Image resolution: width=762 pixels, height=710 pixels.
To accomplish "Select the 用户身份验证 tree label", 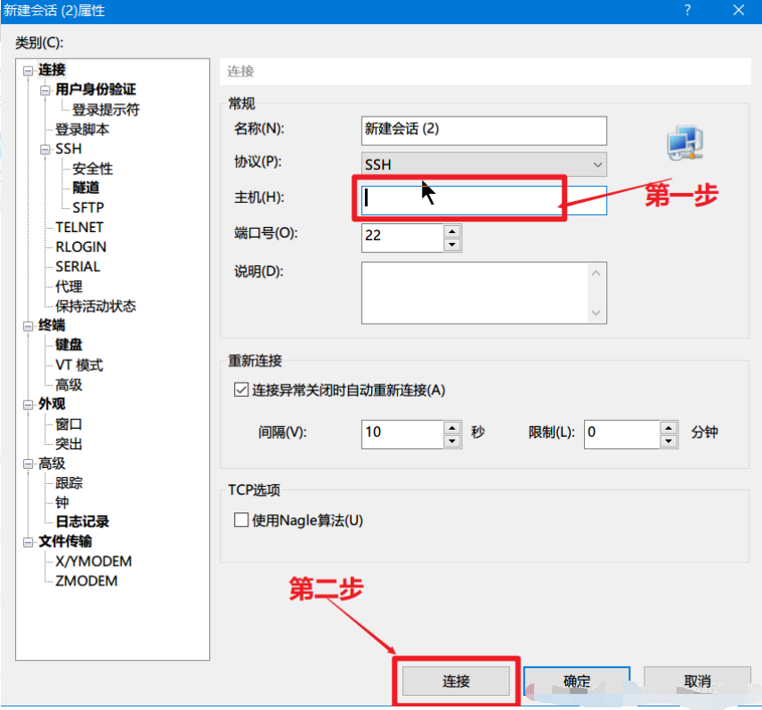I will click(96, 89).
